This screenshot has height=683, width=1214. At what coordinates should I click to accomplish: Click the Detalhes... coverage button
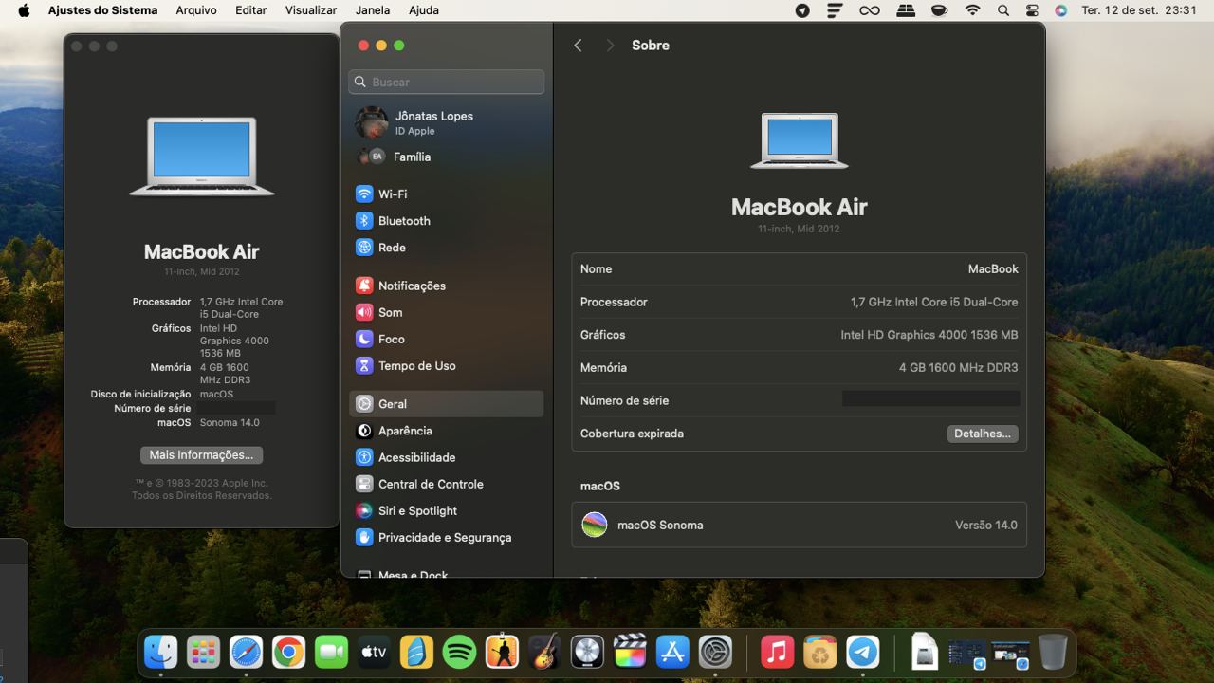pyautogui.click(x=982, y=434)
